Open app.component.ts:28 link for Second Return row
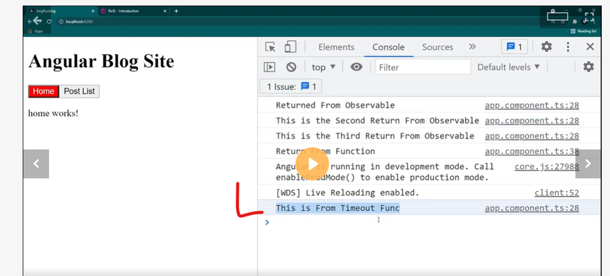610x276 pixels. [x=532, y=121]
